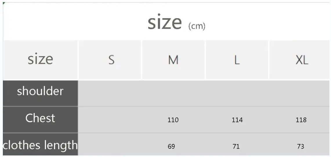Viewport: 331px width, 157px height.
Task: Select the S column header
Action: point(111,60)
